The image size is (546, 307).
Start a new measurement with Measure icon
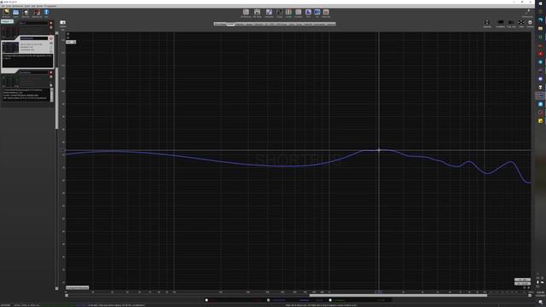(x=6, y=13)
